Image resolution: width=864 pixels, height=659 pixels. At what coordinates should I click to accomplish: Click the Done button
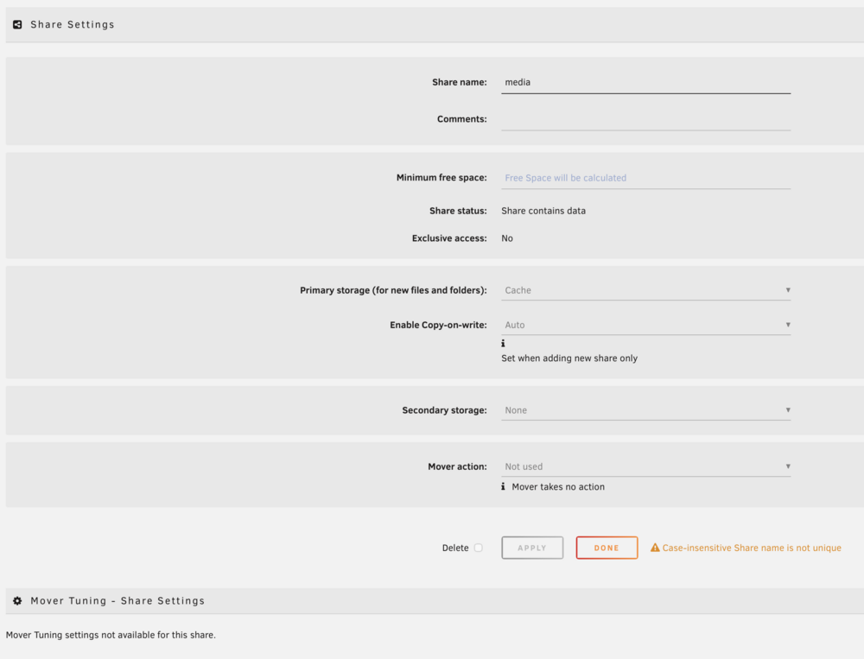[607, 548]
